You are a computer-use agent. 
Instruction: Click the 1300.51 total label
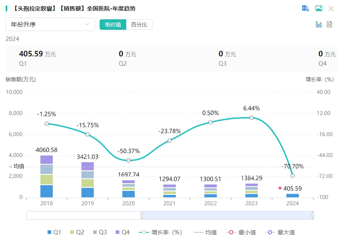point(211,179)
